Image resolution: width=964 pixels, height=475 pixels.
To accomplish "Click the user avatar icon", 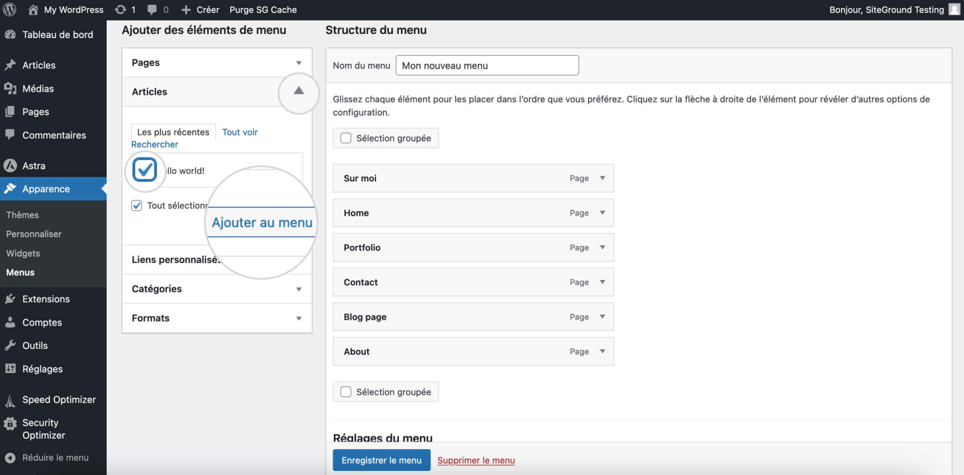I will (x=954, y=9).
